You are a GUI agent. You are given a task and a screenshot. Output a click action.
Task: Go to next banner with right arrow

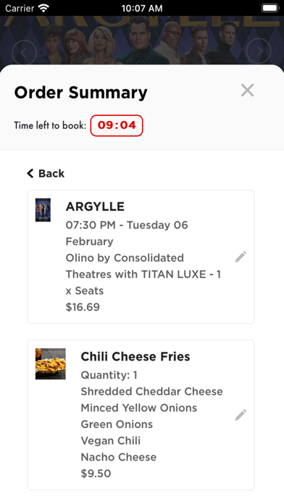259,51
